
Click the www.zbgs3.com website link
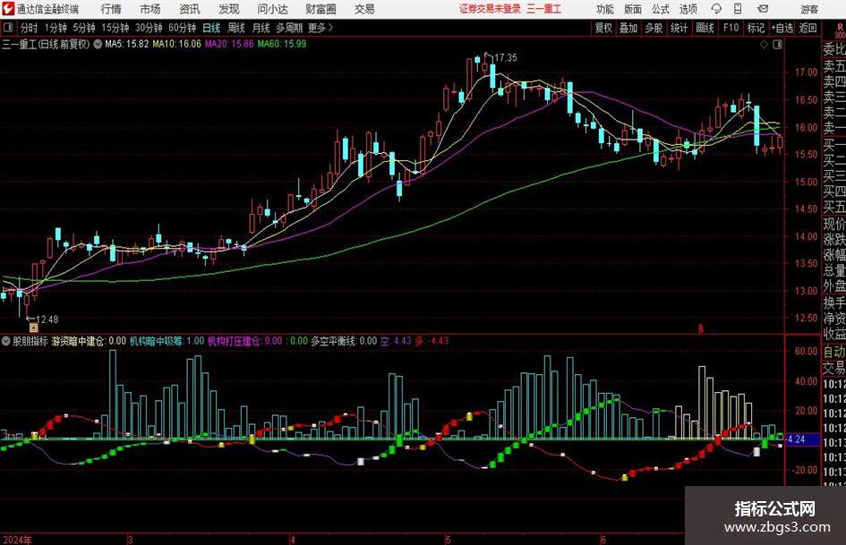[x=777, y=527]
